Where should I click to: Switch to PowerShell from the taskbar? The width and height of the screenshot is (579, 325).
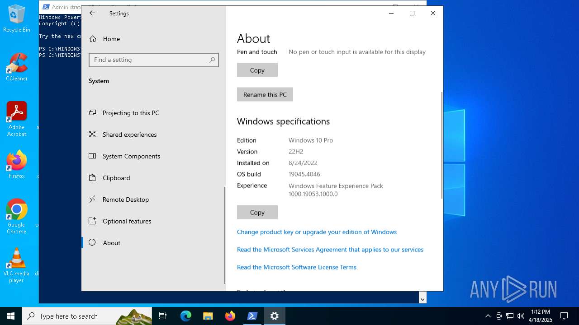(252, 316)
